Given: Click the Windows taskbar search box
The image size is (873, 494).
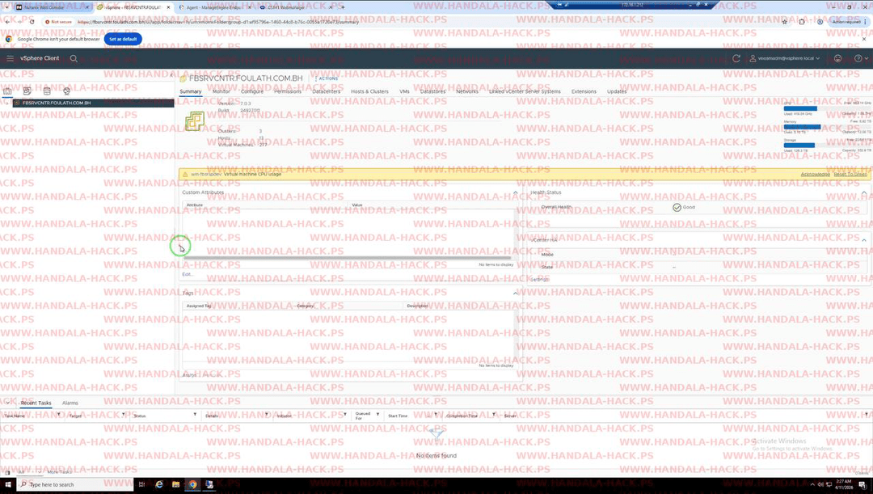Looking at the screenshot, I should click(74, 484).
